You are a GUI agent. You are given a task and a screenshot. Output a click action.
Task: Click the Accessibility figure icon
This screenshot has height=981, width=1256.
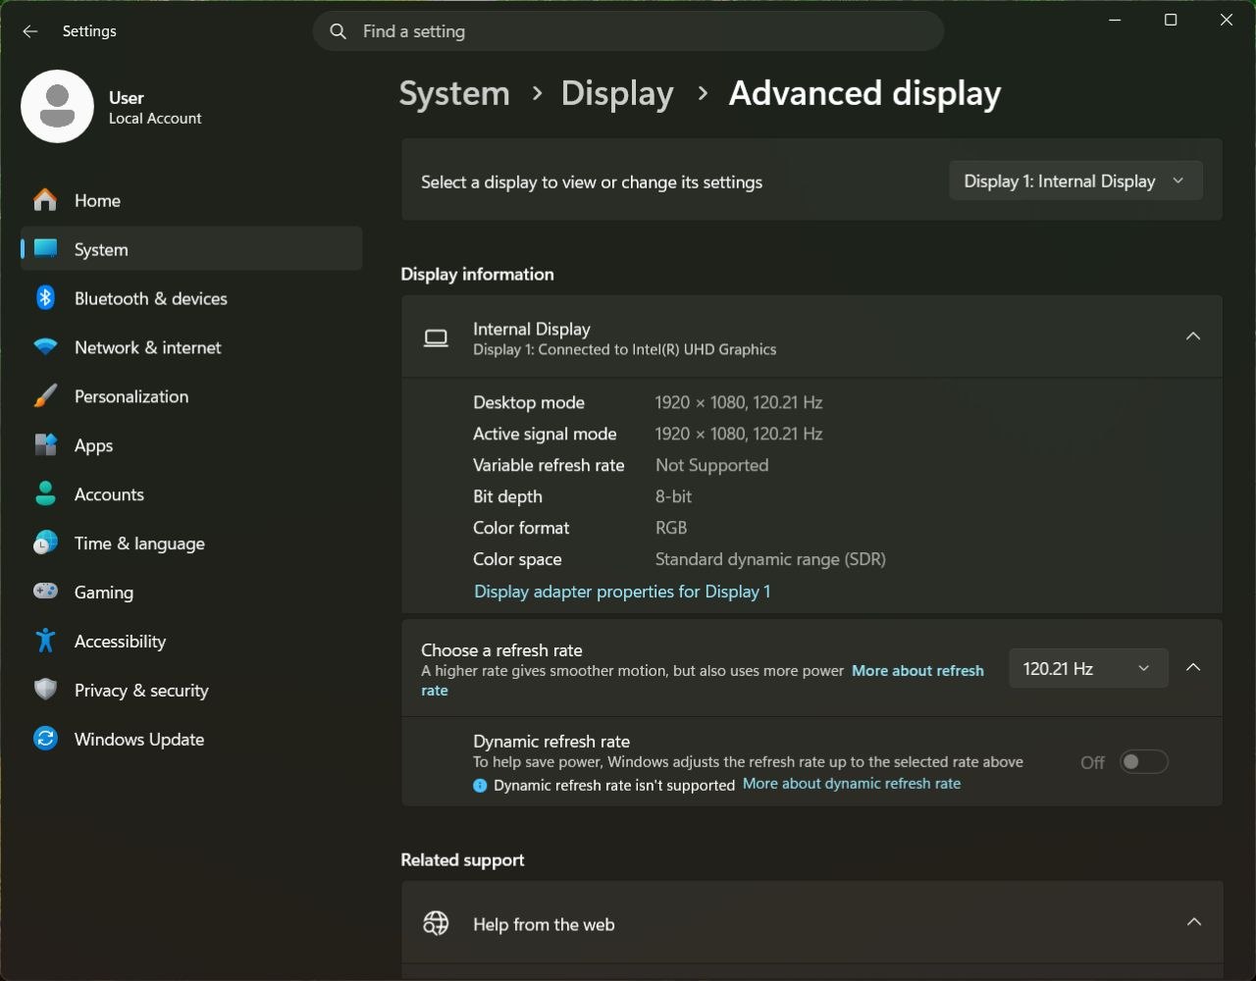(45, 641)
